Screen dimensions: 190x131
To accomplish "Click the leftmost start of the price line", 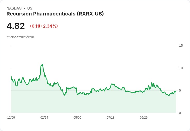I will (11, 76).
